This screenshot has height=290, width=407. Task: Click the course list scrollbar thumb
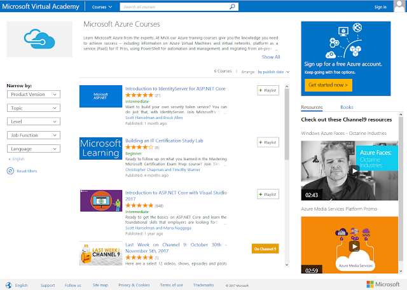[287, 125]
